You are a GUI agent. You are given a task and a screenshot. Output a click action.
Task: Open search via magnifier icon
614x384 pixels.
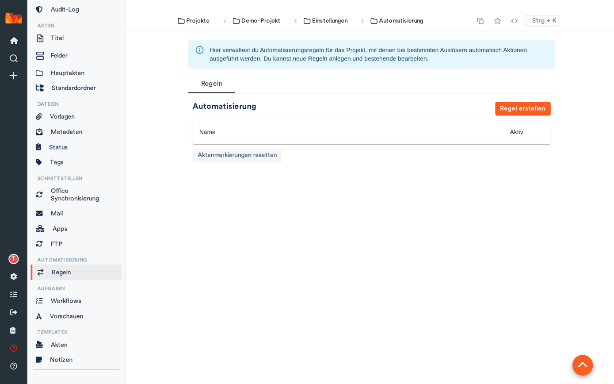click(x=14, y=58)
